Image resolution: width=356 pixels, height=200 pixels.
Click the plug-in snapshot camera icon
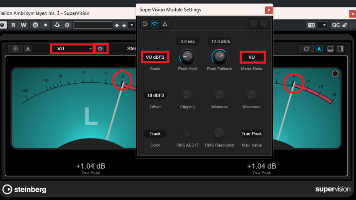click(x=311, y=25)
